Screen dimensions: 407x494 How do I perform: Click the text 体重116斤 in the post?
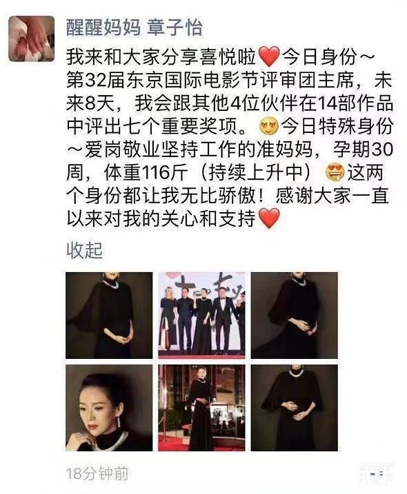(x=146, y=173)
